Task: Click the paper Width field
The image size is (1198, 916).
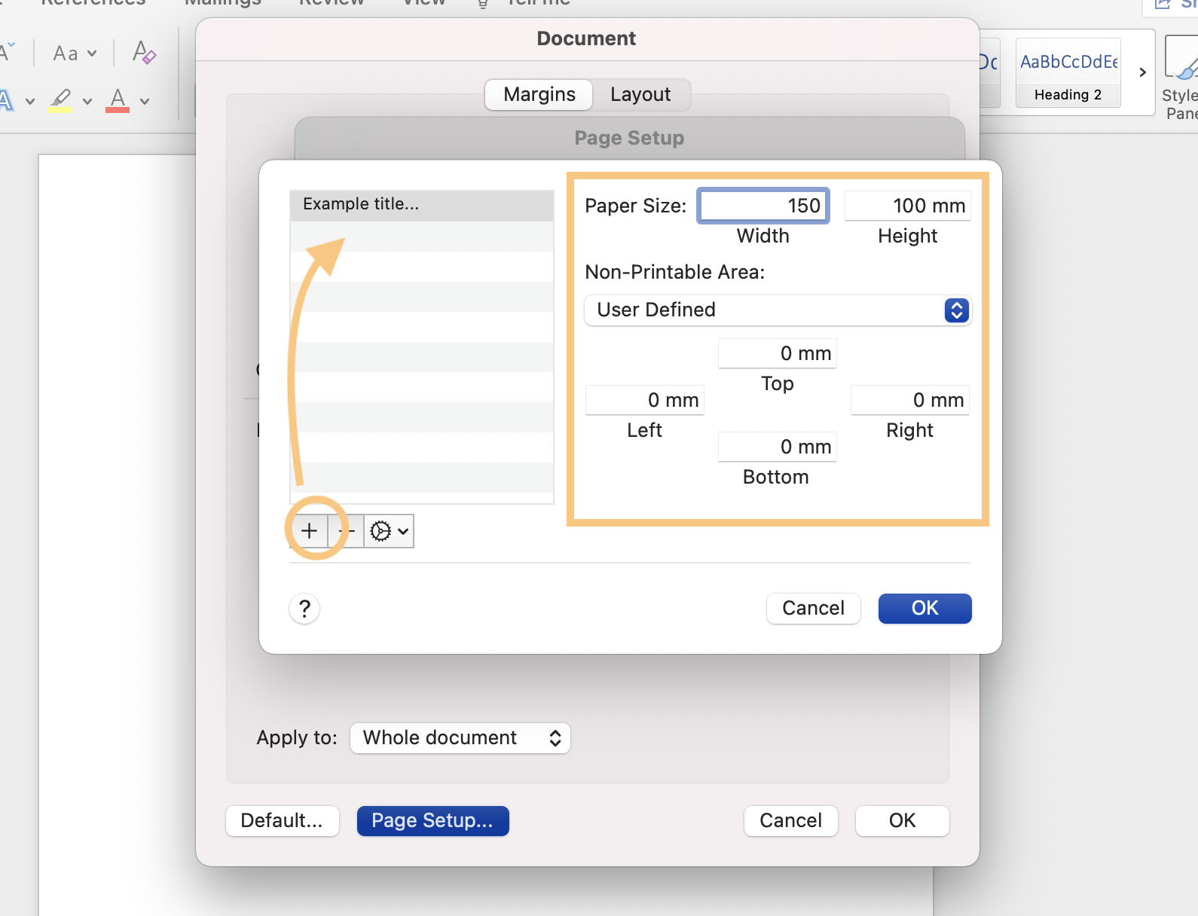Action: [763, 206]
